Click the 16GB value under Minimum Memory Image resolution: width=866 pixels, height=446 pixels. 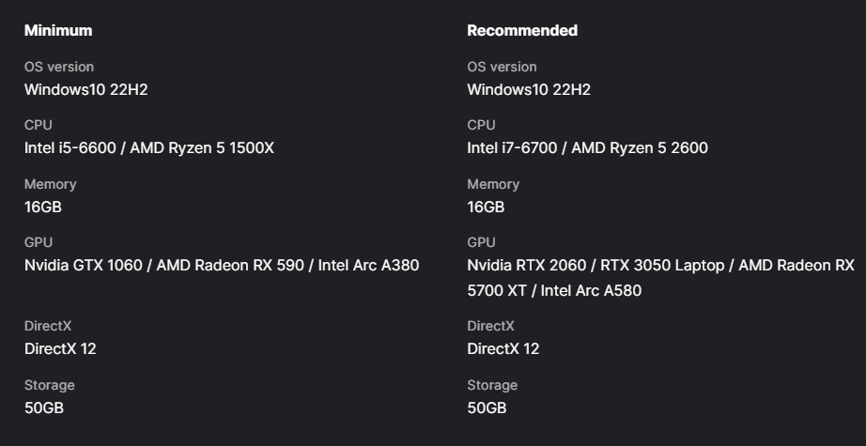pyautogui.click(x=43, y=207)
